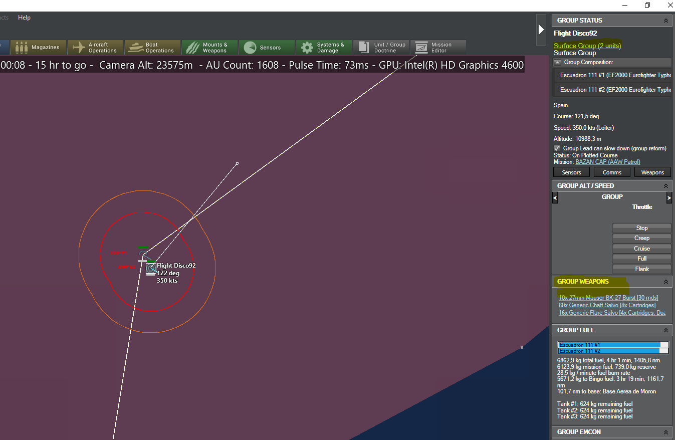Select the Flight Disco92 unit icon on map
The height and width of the screenshot is (440, 675).
point(151,268)
